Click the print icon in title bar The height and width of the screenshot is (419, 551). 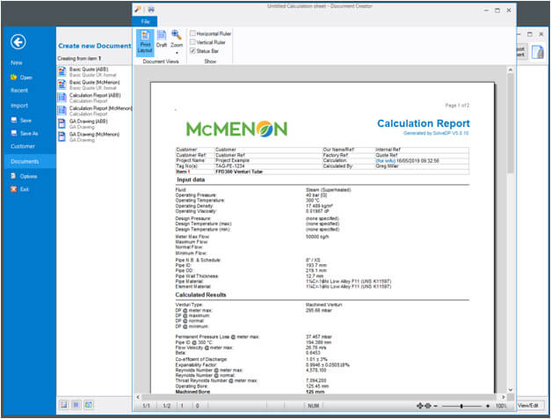click(x=151, y=10)
